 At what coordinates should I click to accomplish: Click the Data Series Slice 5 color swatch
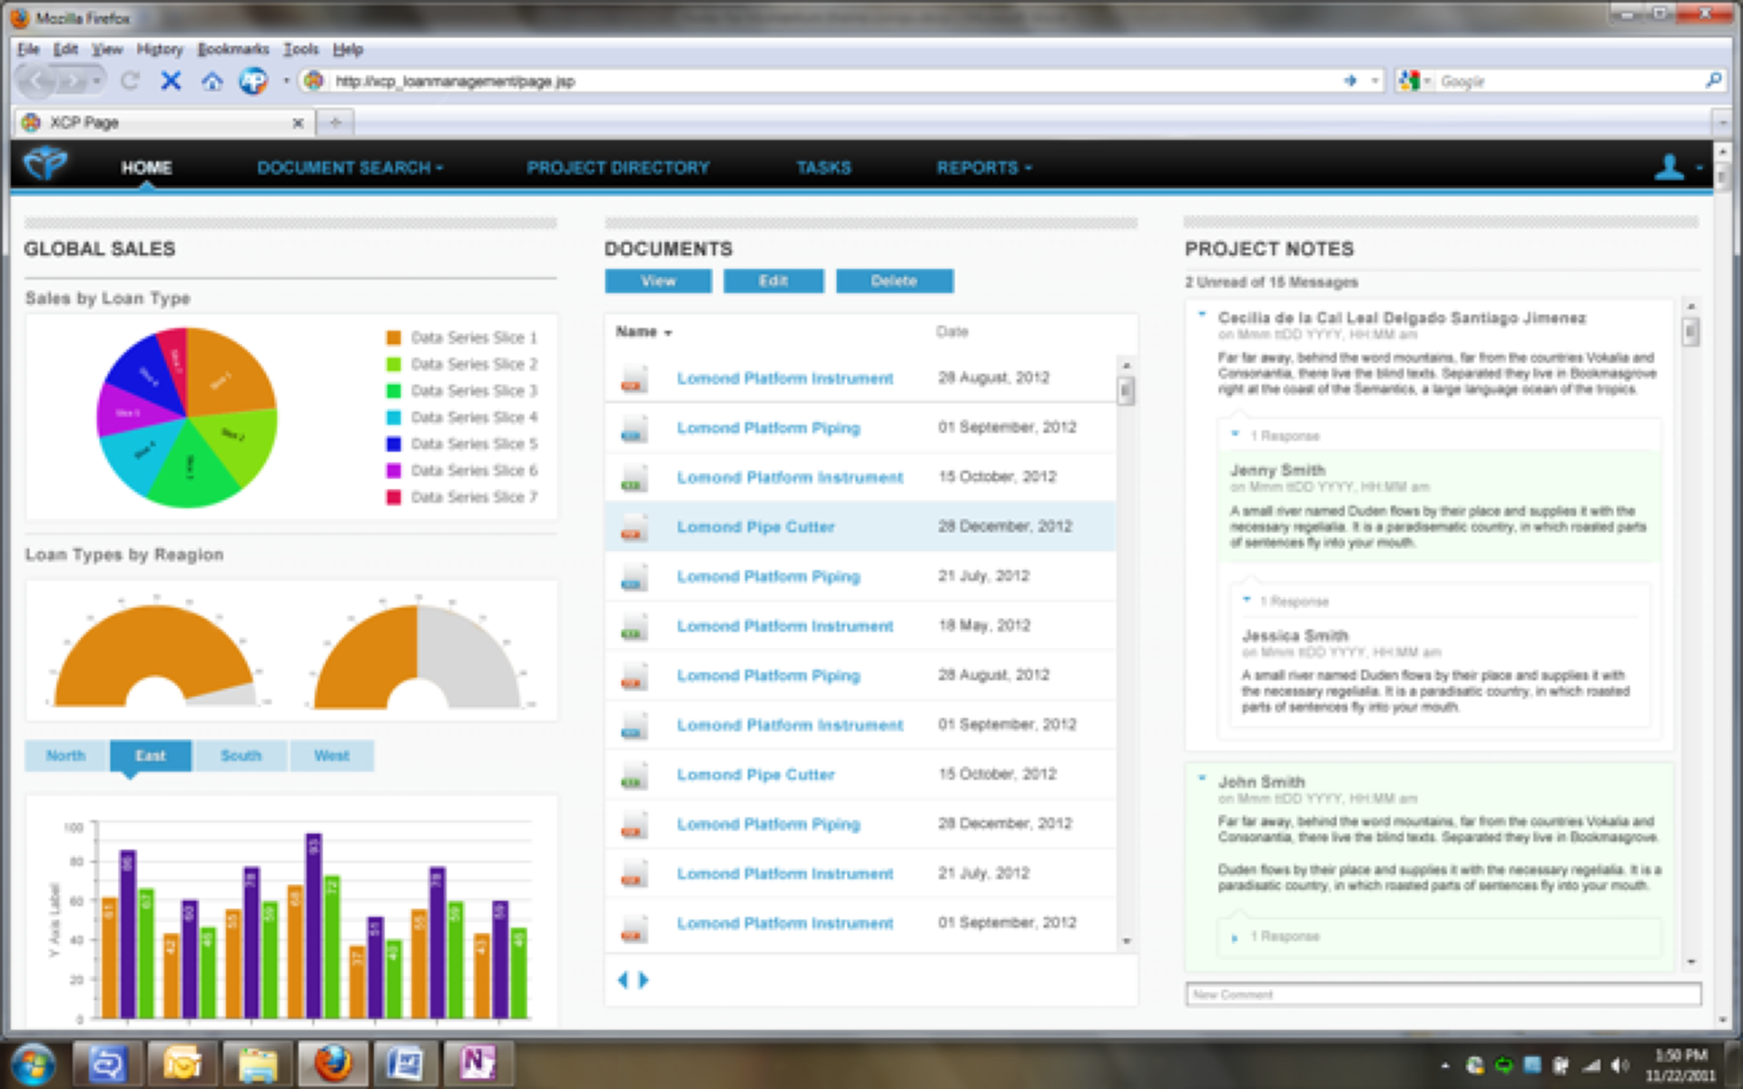(x=393, y=444)
